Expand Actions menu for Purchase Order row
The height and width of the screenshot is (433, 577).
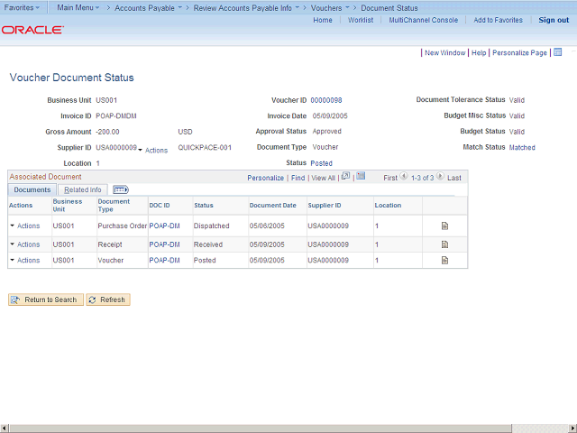point(24,226)
